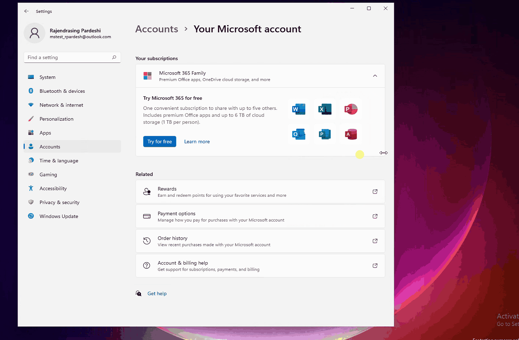Click the Network wifi icon

(x=31, y=105)
